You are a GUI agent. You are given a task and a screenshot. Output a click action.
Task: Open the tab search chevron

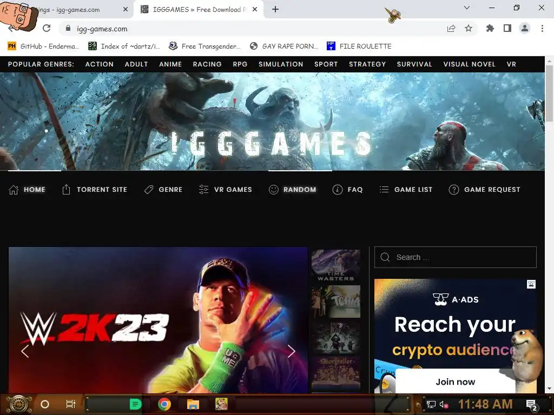coord(467,8)
